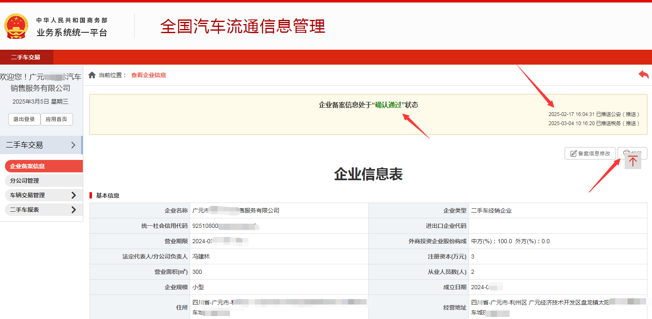Click the pencil icon on 备案信息修改
Screen dimensions: 652x319
coord(573,154)
